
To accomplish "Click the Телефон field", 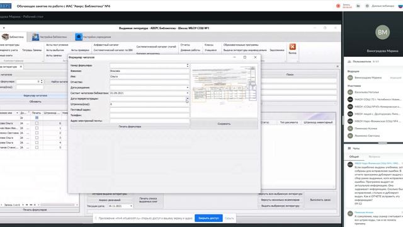I will [149, 115].
